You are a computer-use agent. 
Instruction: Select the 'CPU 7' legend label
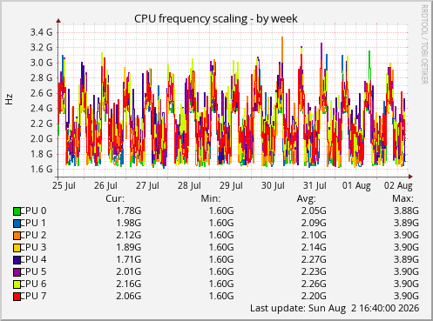[33, 296]
